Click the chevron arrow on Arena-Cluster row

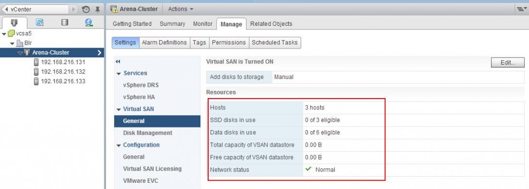click(99, 53)
